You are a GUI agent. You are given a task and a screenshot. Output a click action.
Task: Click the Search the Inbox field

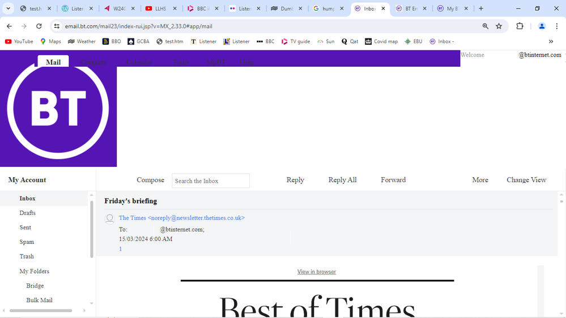point(210,181)
